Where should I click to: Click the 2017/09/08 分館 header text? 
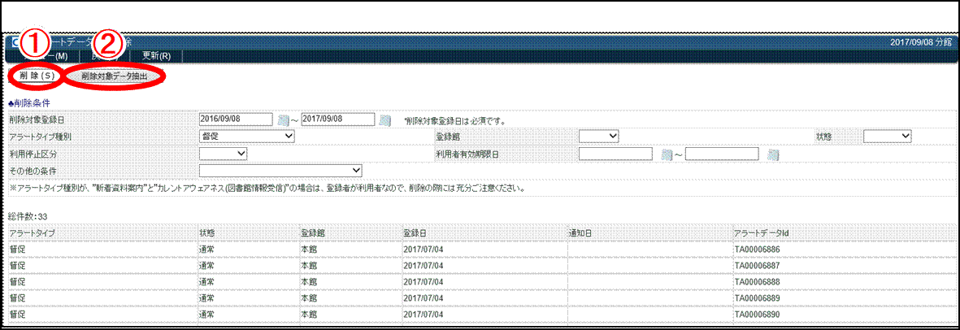922,42
